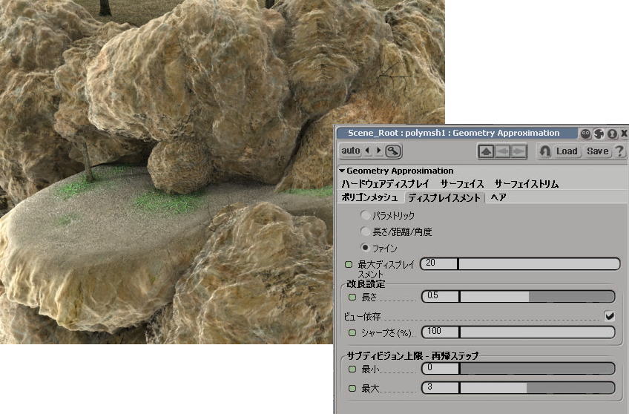
Task: Open help with the question mark icon
Action: point(620,151)
